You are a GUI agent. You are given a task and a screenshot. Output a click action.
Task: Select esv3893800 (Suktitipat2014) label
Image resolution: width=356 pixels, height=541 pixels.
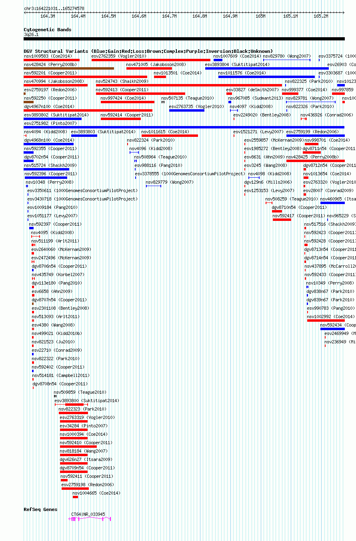coord(87,401)
